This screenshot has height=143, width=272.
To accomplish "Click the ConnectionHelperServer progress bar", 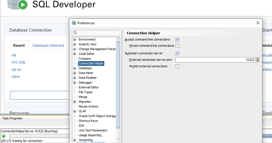I will [39, 136].
